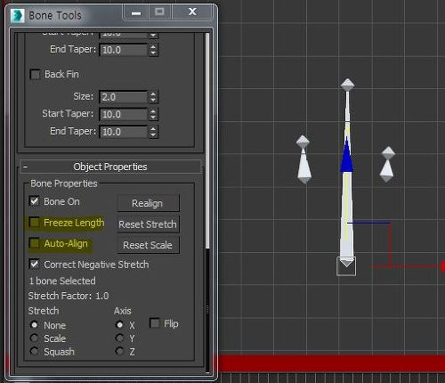Screen dimensions: 445x383
Task: Toggle Correct Negative Stretch checkbox
Action: pyautogui.click(x=35, y=264)
